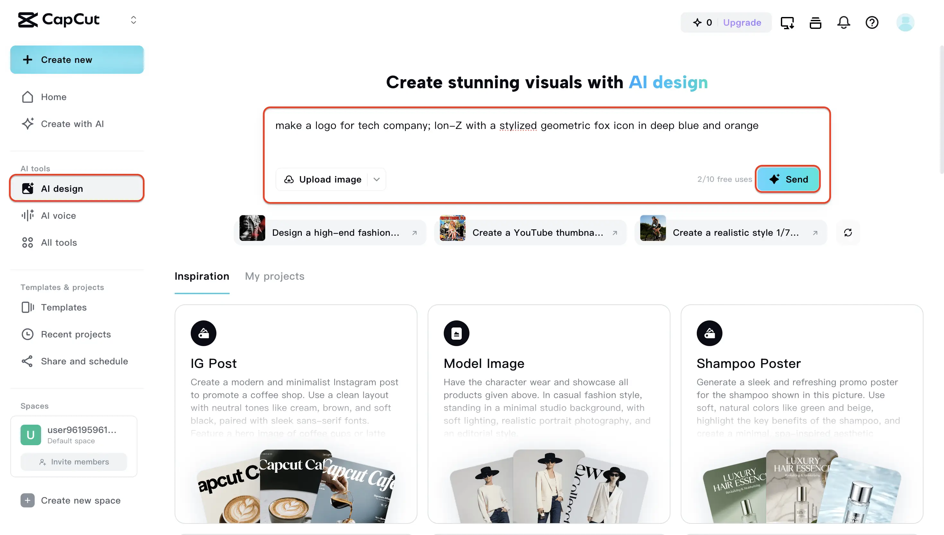Open the workspace switcher next to CapCut

point(134,20)
